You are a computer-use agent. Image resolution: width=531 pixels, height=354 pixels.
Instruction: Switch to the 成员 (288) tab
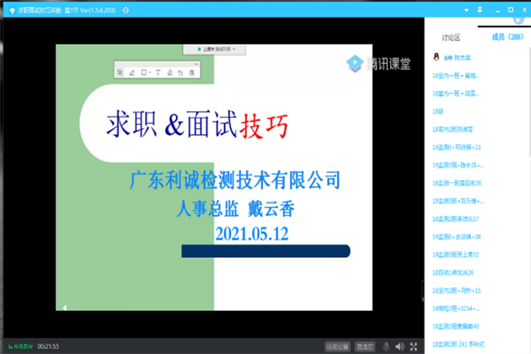507,36
